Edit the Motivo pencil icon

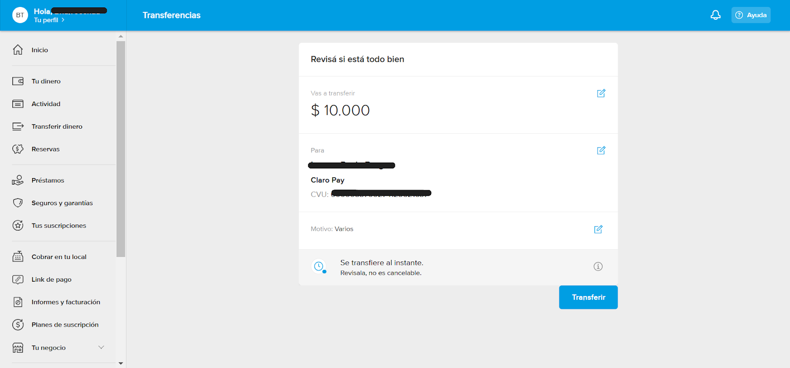click(x=598, y=229)
